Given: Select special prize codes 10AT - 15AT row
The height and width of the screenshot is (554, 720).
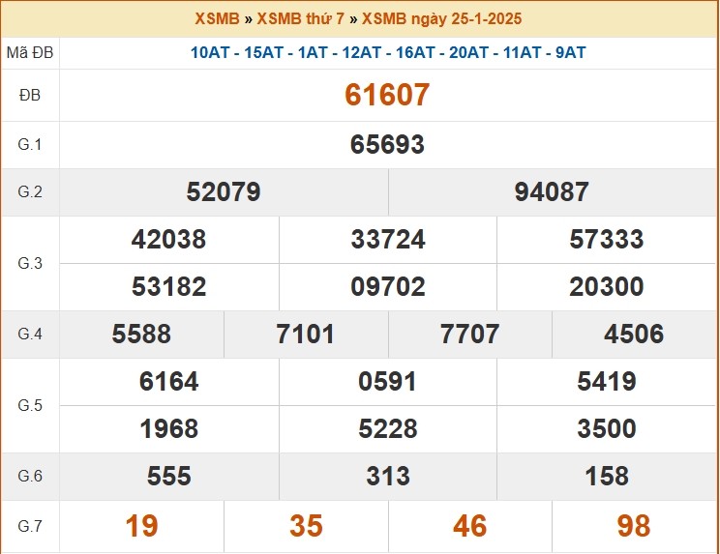Looking at the screenshot, I should click(x=388, y=53).
